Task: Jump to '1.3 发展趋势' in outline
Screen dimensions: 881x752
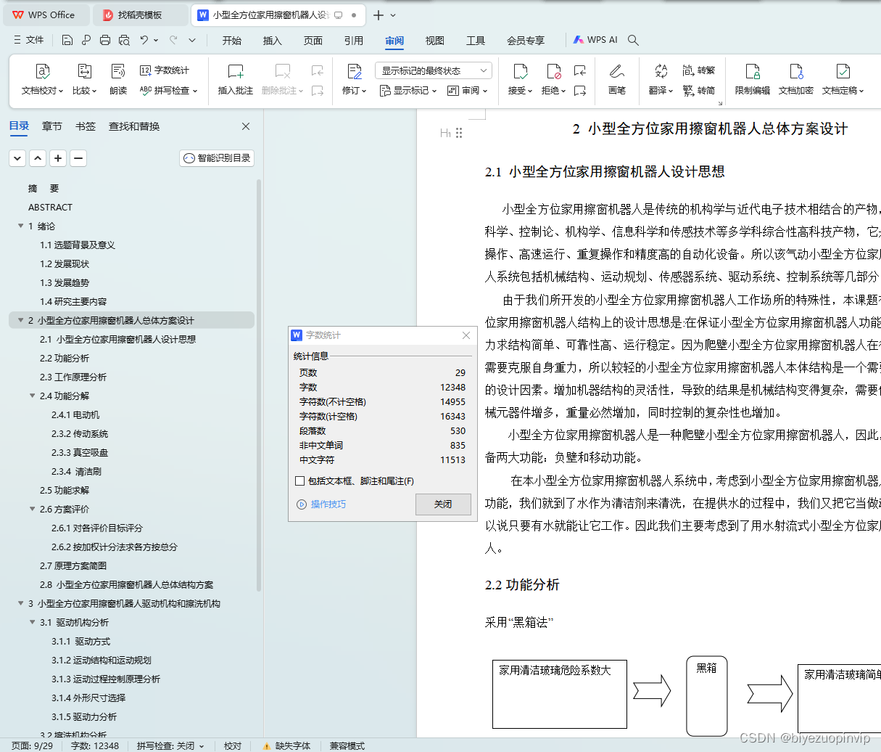Action: [65, 282]
